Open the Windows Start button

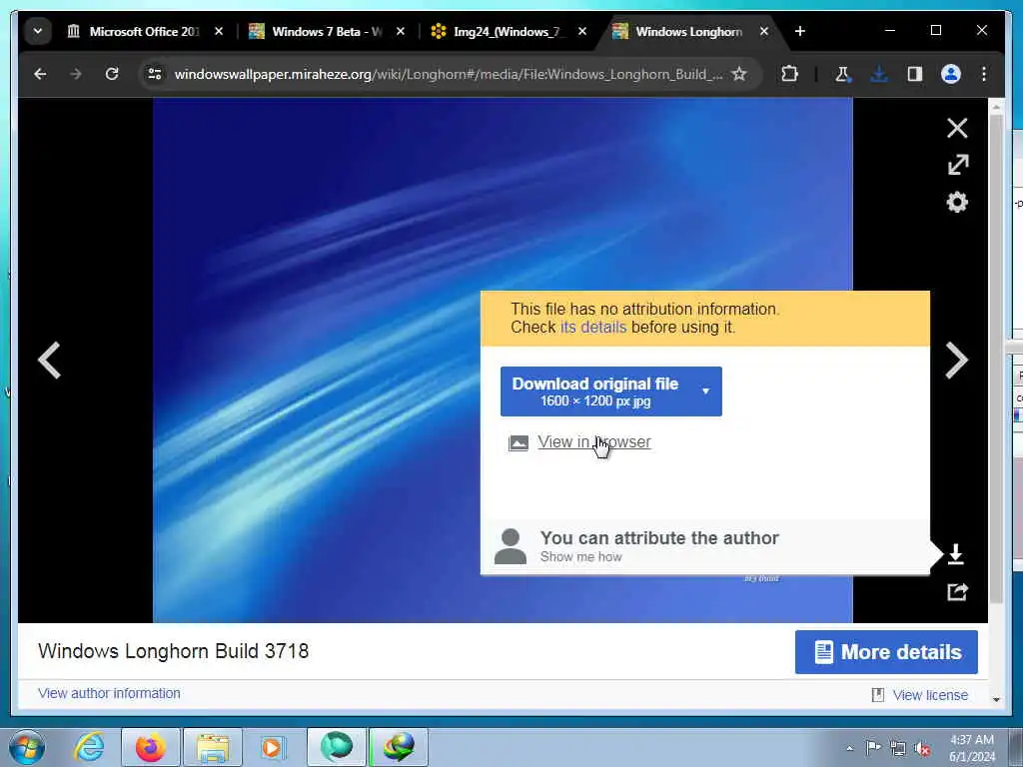[26, 747]
